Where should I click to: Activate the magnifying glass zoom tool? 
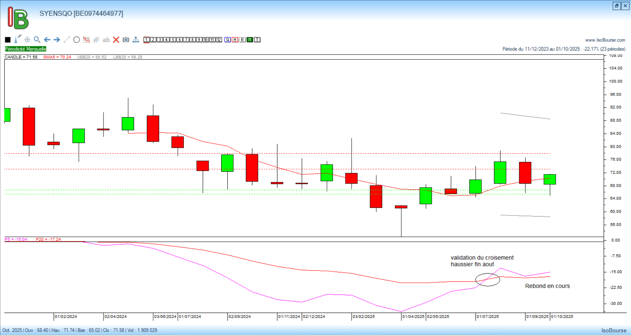37,40
